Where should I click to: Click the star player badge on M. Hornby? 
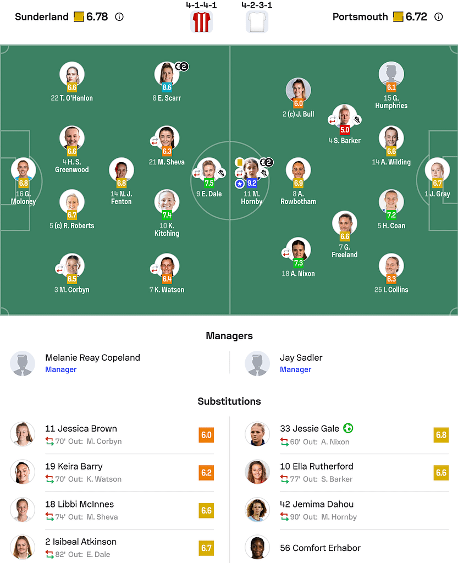240,183
